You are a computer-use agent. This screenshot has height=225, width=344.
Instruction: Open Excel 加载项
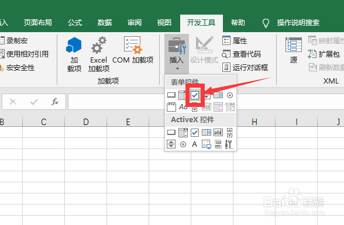98,54
